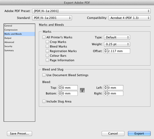Click the Save Preset button
Image resolution: width=154 pixels, height=139 pixels.
(19, 134)
